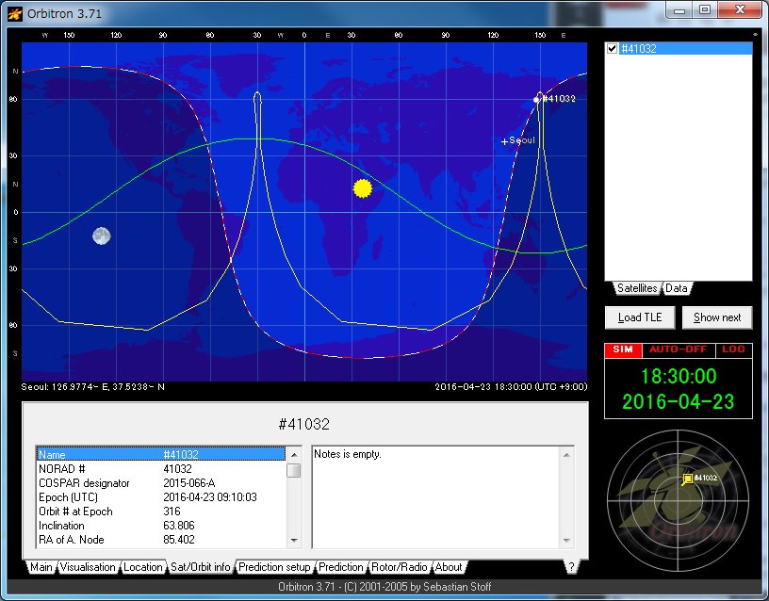Open the Visualisation tab
This screenshot has height=601, width=769.
[88, 567]
